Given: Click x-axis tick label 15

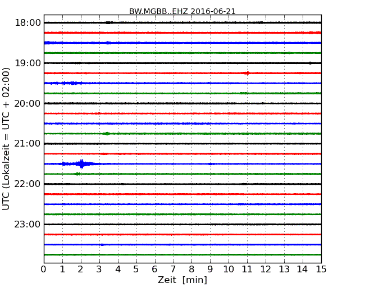Looking at the screenshot, I should 321,270.
